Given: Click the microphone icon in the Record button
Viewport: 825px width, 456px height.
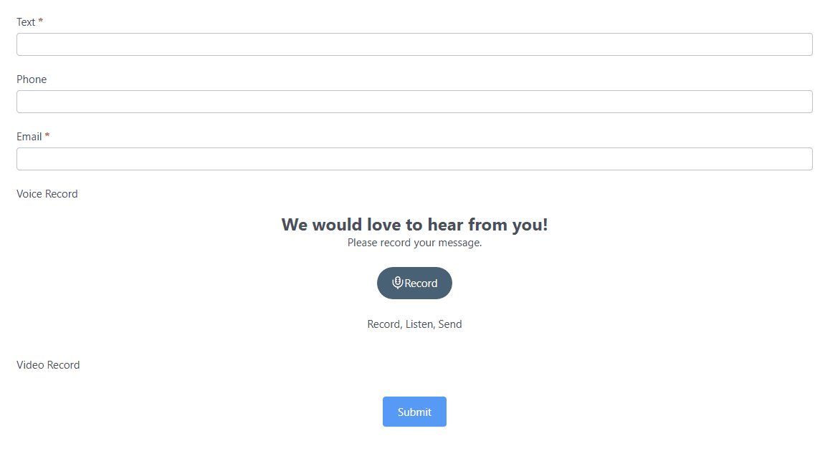Looking at the screenshot, I should 397,283.
